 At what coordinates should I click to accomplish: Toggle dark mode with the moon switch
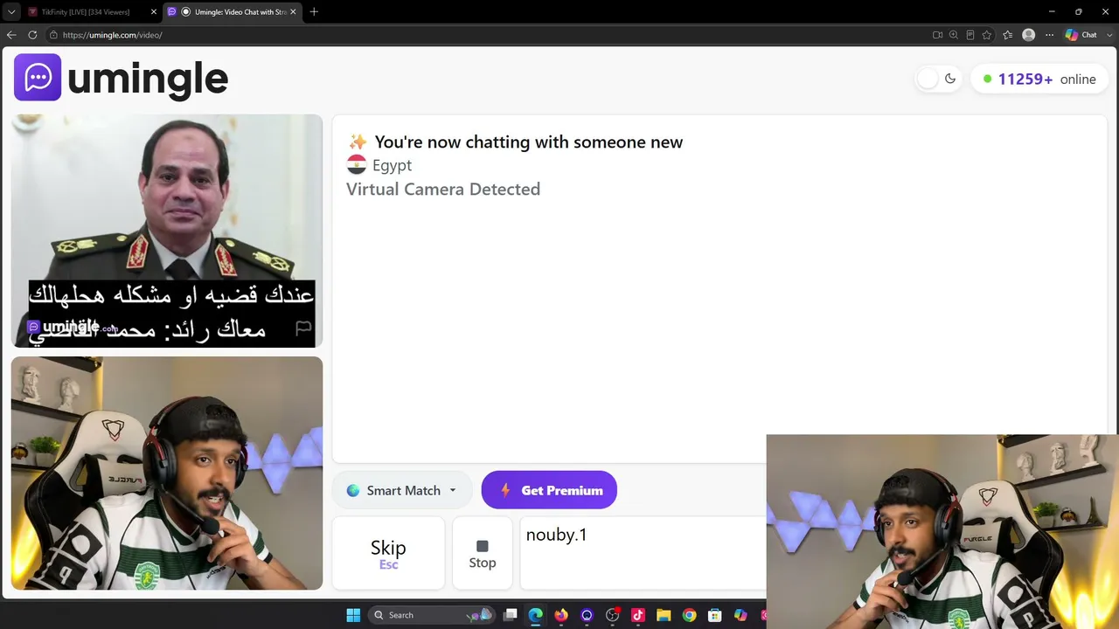click(939, 79)
